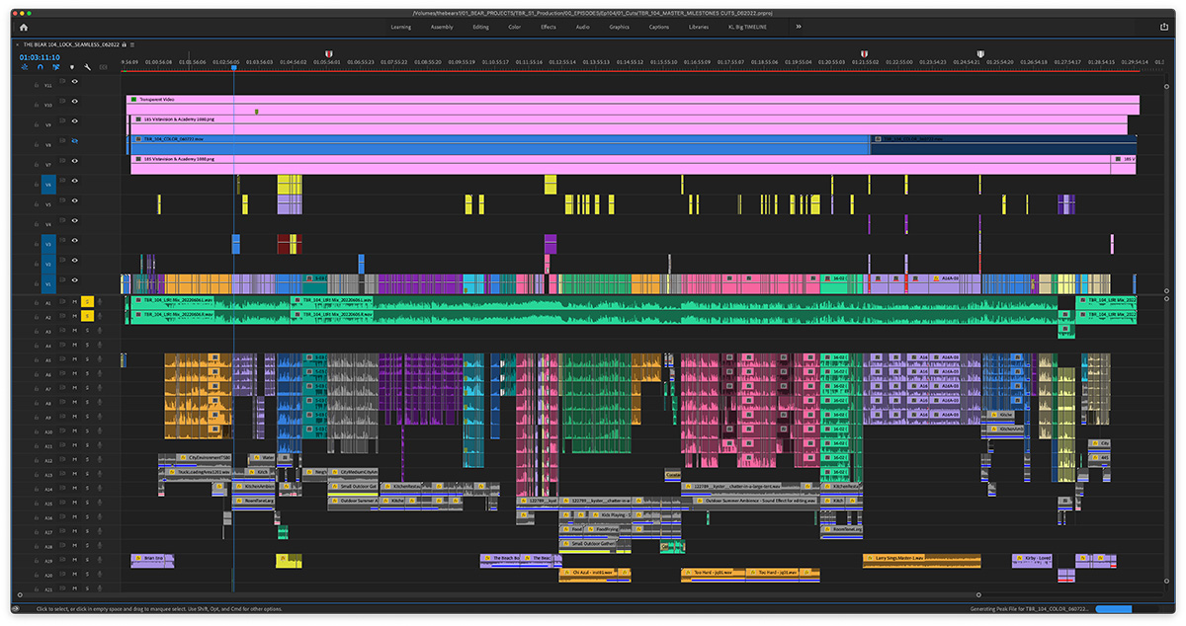This screenshot has width=1186, height=626.
Task: Expand the workspaces overflow chevrons
Action: [x=799, y=27]
